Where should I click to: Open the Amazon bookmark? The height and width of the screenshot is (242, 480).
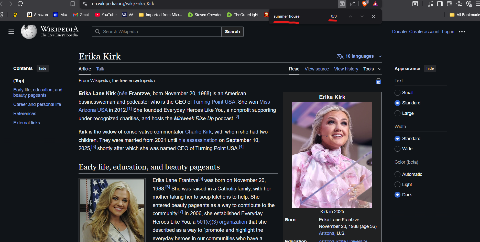tap(37, 15)
